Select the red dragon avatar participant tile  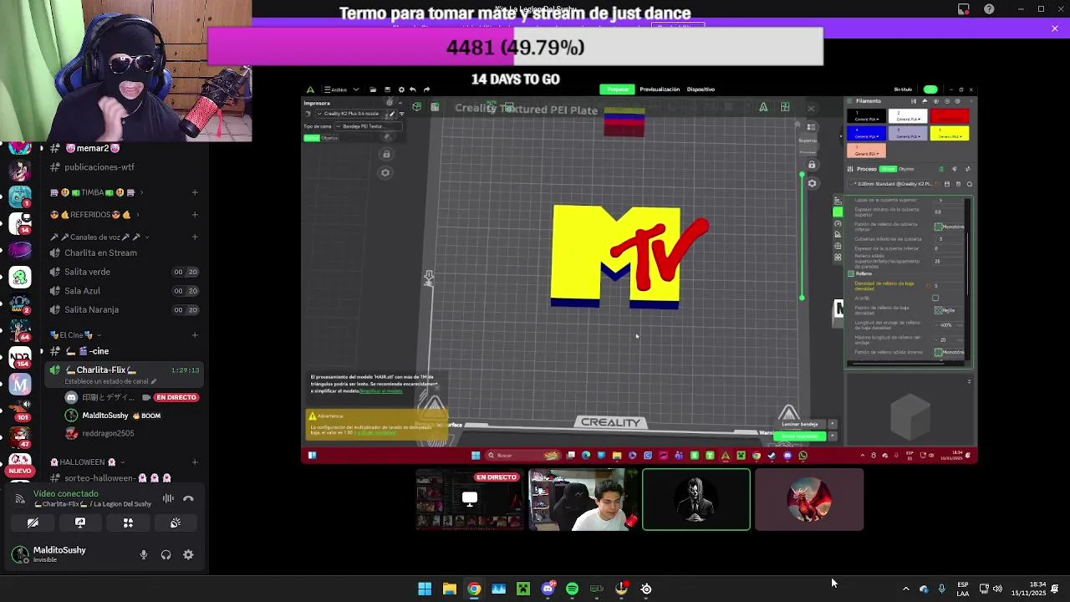point(809,499)
